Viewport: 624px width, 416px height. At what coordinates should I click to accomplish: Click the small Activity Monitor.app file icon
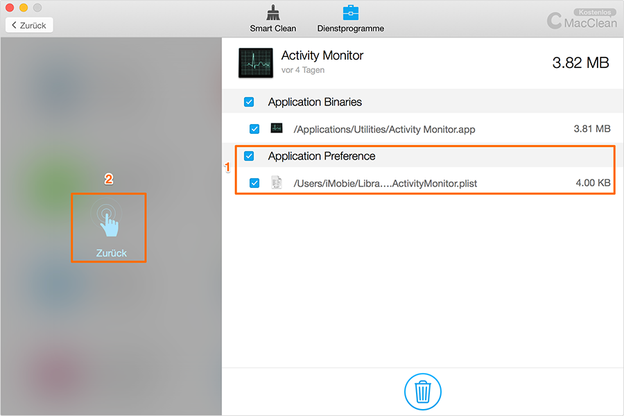coord(277,128)
